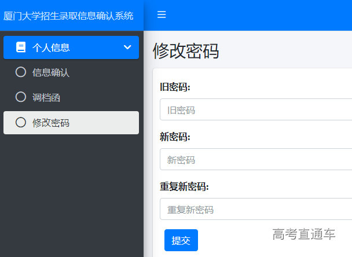Click the 旧密码 field label
Viewport: 352px width, 257px height.
coord(175,87)
